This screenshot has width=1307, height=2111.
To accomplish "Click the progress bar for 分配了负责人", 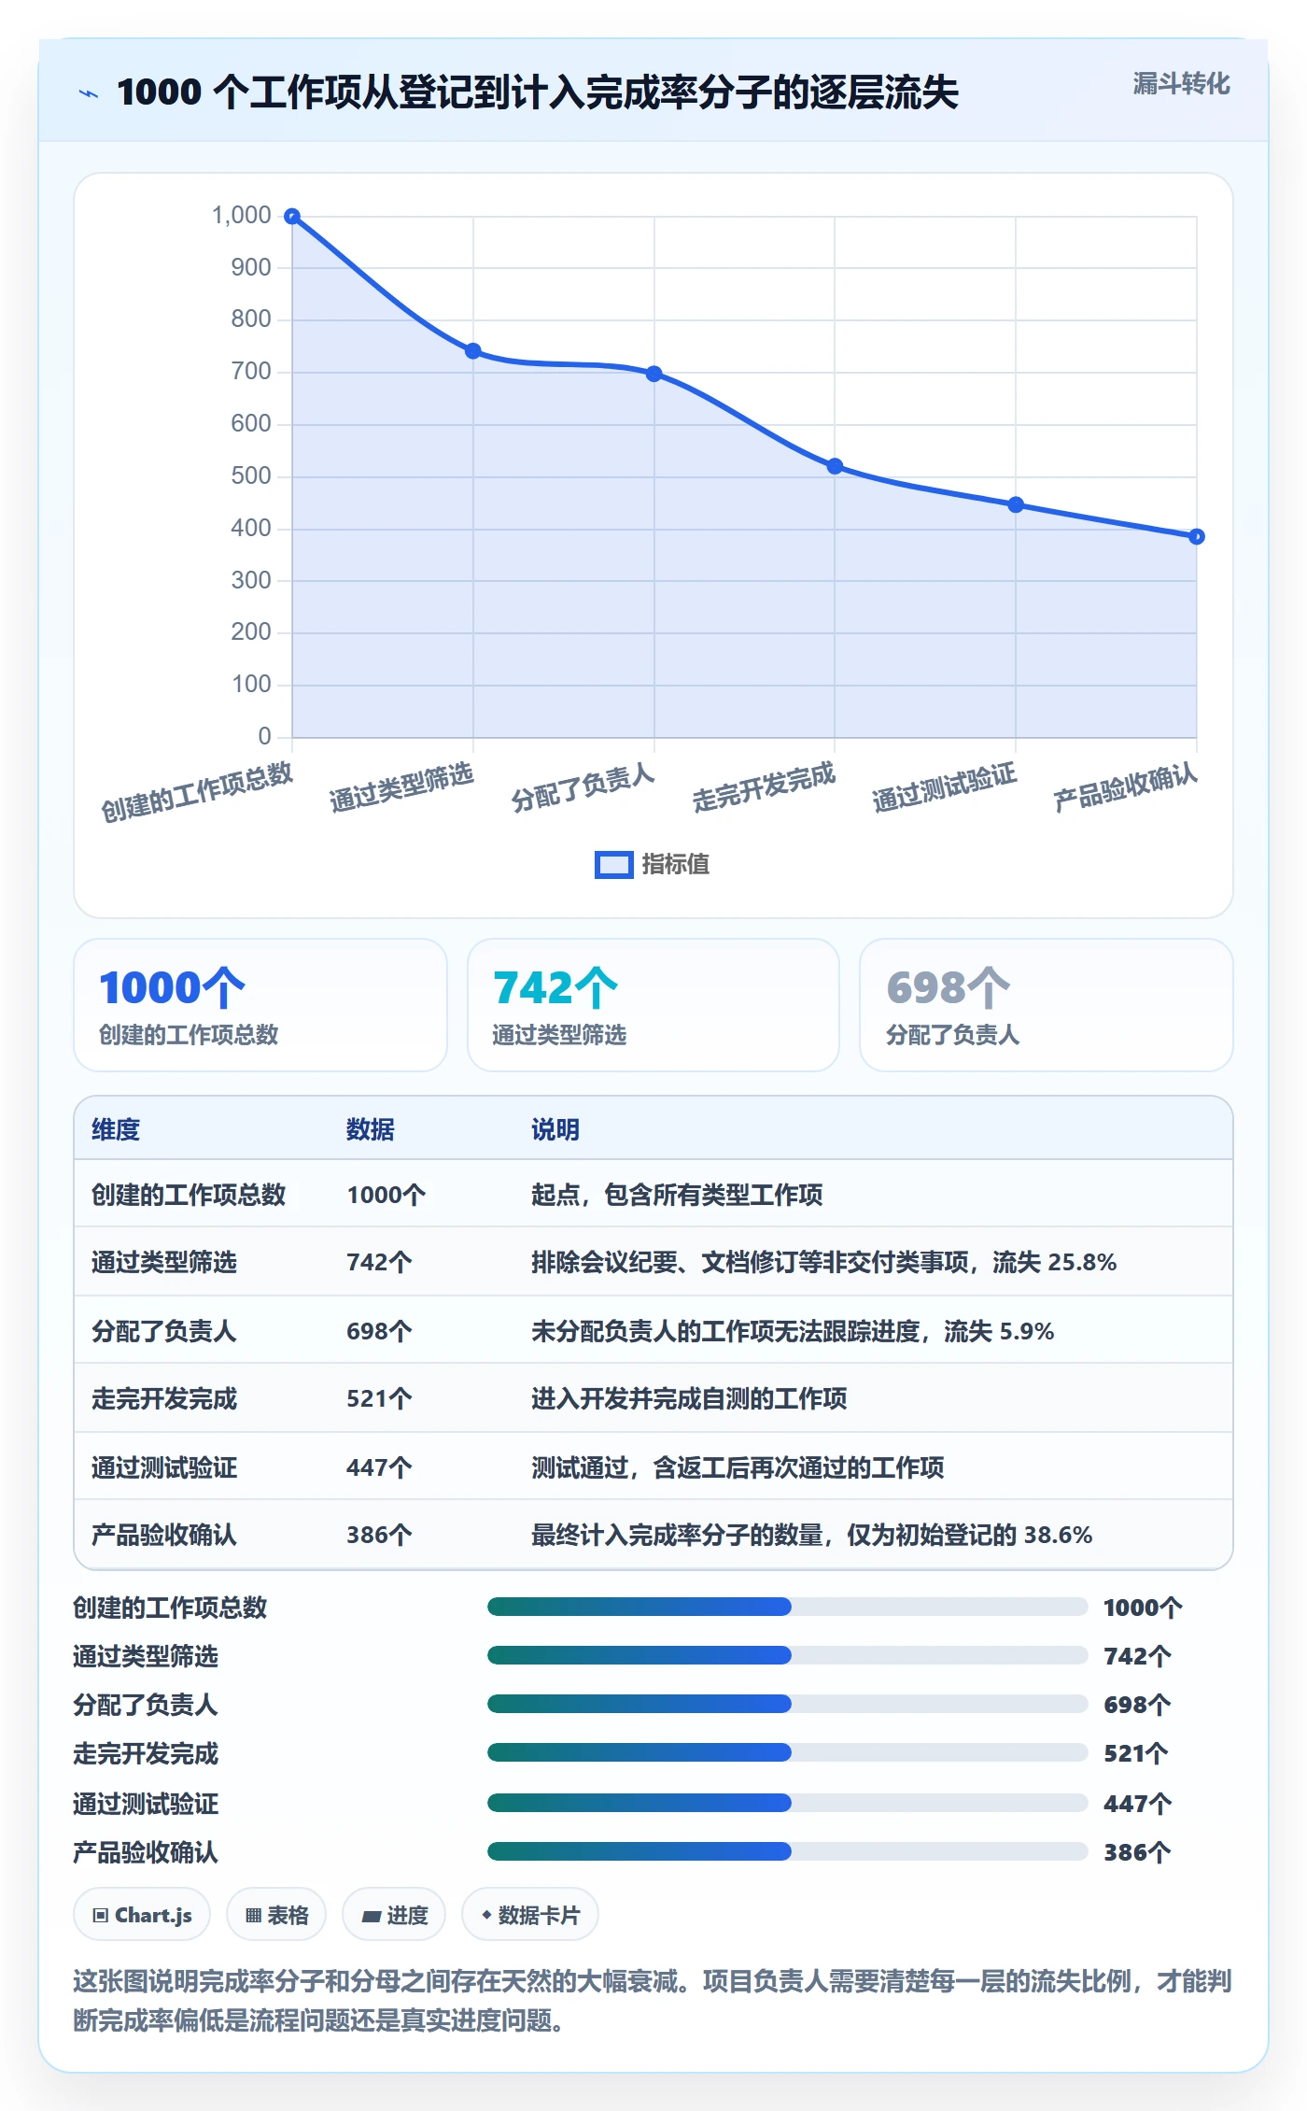I will click(x=787, y=1704).
